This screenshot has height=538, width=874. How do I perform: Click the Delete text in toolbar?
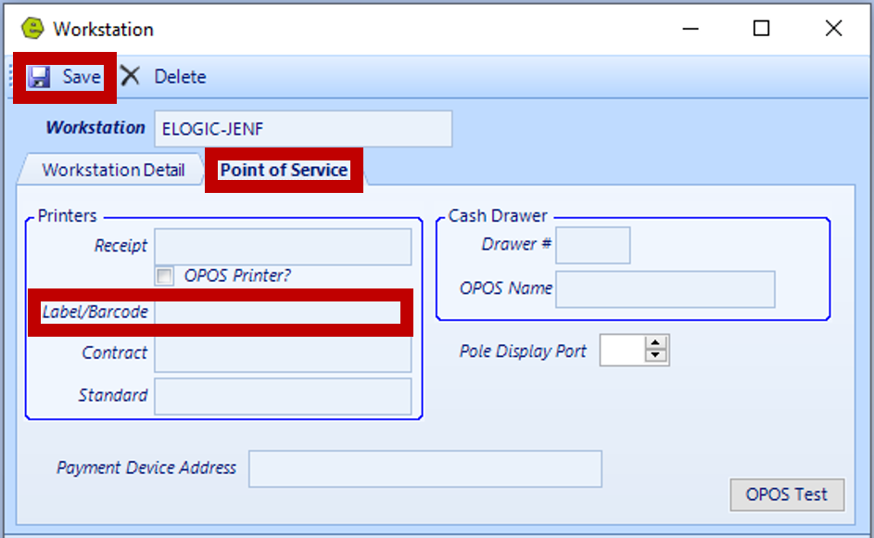coord(180,76)
